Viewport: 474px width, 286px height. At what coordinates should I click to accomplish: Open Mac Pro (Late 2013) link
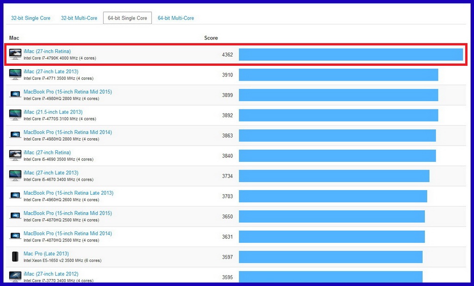(x=46, y=254)
